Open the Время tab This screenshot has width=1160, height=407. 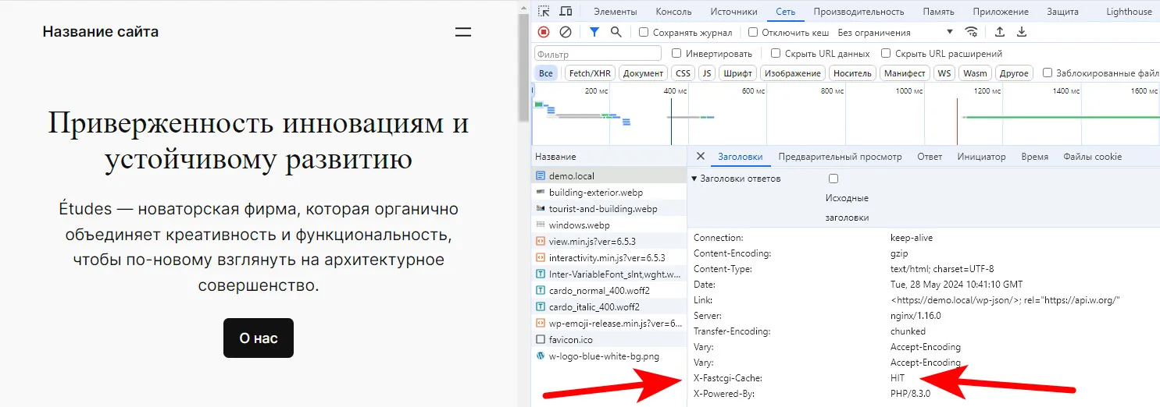click(1034, 157)
